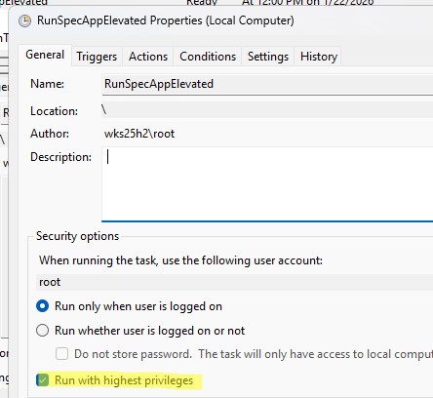
Task: View the History tab
Action: point(318,57)
